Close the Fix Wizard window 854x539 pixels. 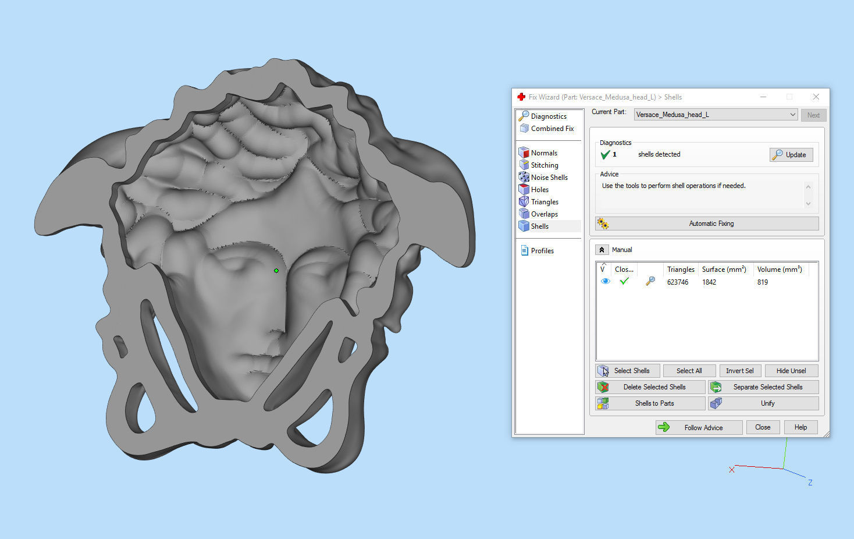click(816, 97)
